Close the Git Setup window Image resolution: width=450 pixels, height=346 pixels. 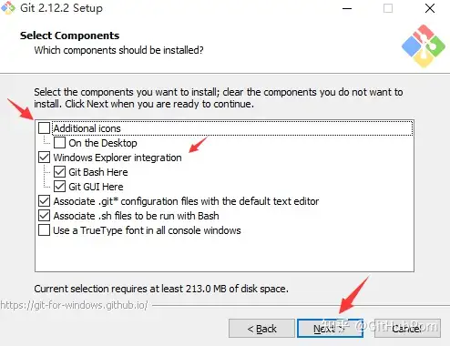[x=430, y=8]
